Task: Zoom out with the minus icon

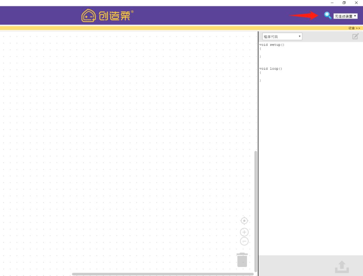Action: 244,241
